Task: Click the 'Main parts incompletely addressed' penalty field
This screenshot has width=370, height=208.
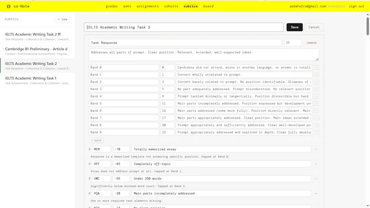Action: pyautogui.click(x=222, y=193)
